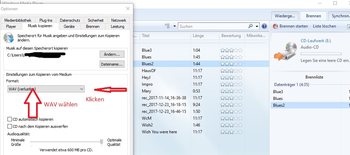Click the music copy CD icon in Optionen
The width and height of the screenshot is (350, 155).
(x=9, y=37)
